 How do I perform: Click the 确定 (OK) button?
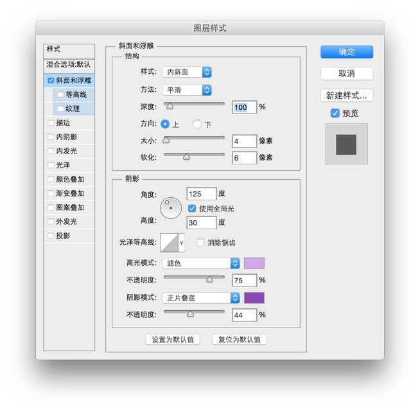(347, 52)
